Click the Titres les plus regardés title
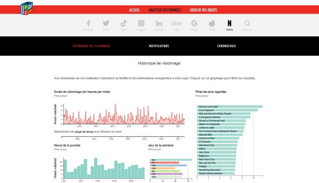This screenshot has height=183, width=319. pyautogui.click(x=211, y=92)
